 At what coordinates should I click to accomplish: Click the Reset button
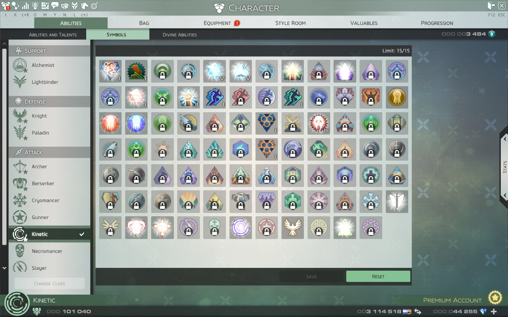pyautogui.click(x=378, y=276)
